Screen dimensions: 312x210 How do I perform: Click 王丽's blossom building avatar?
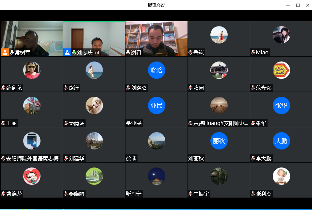tap(32, 105)
